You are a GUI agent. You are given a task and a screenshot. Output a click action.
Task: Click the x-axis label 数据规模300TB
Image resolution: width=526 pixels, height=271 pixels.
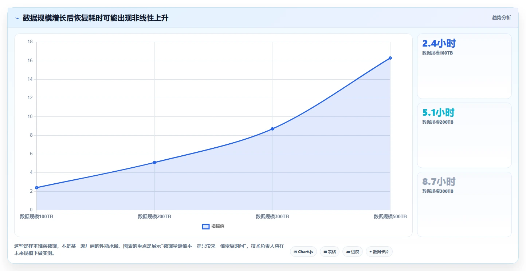click(272, 216)
